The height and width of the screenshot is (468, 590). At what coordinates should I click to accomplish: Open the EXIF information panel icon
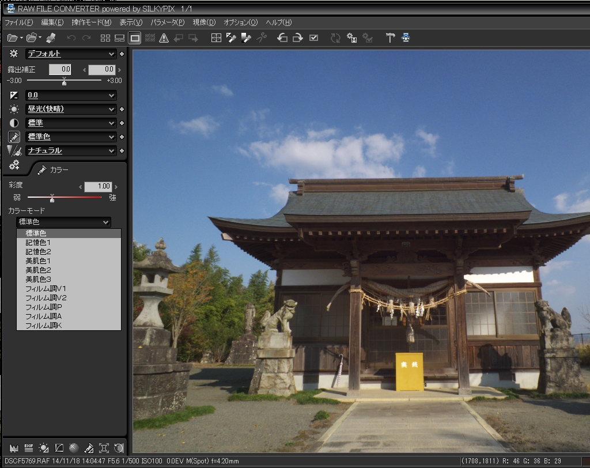[x=29, y=447]
